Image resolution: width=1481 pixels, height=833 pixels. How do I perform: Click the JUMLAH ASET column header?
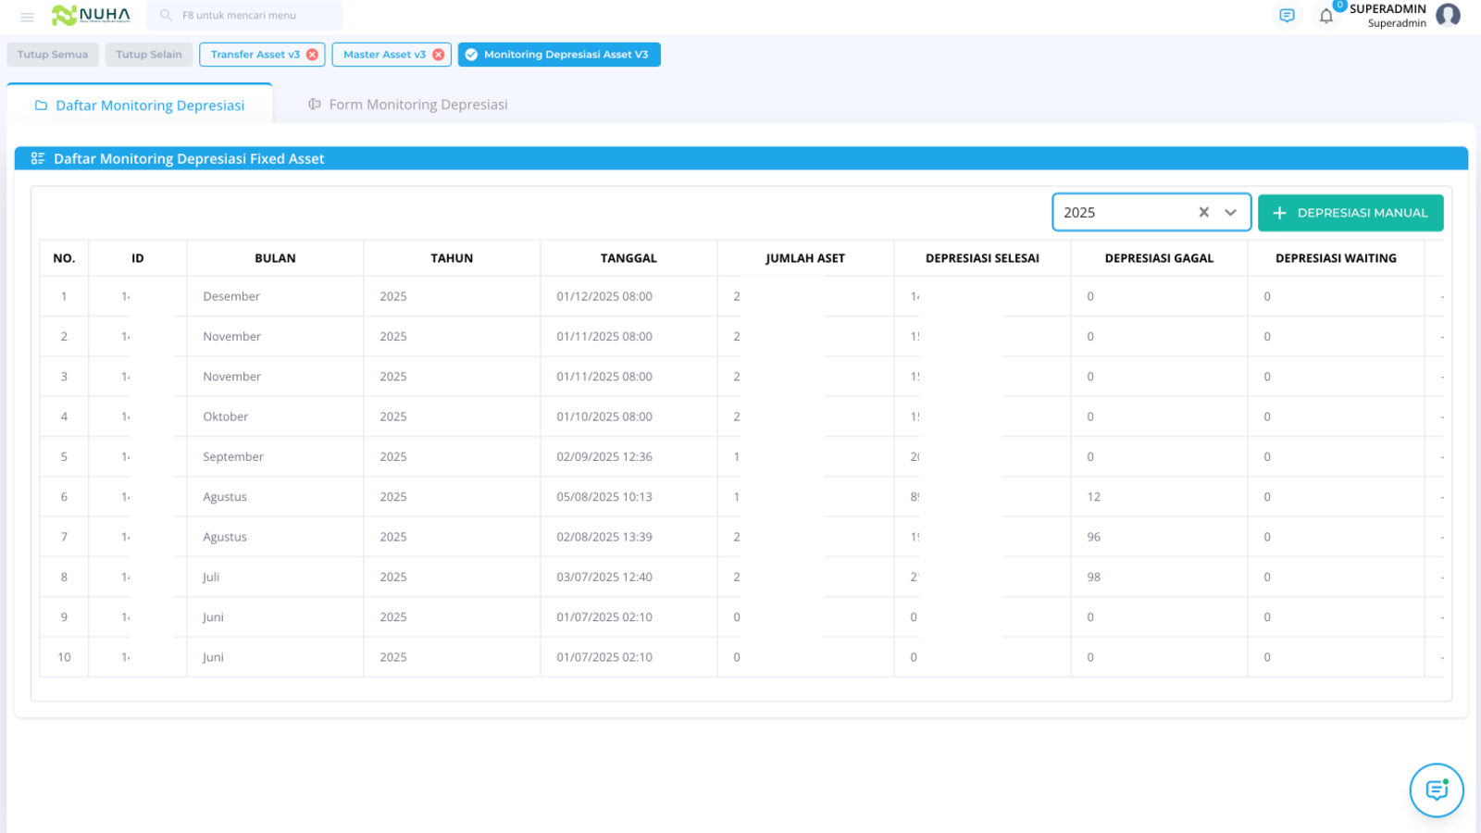pyautogui.click(x=805, y=258)
